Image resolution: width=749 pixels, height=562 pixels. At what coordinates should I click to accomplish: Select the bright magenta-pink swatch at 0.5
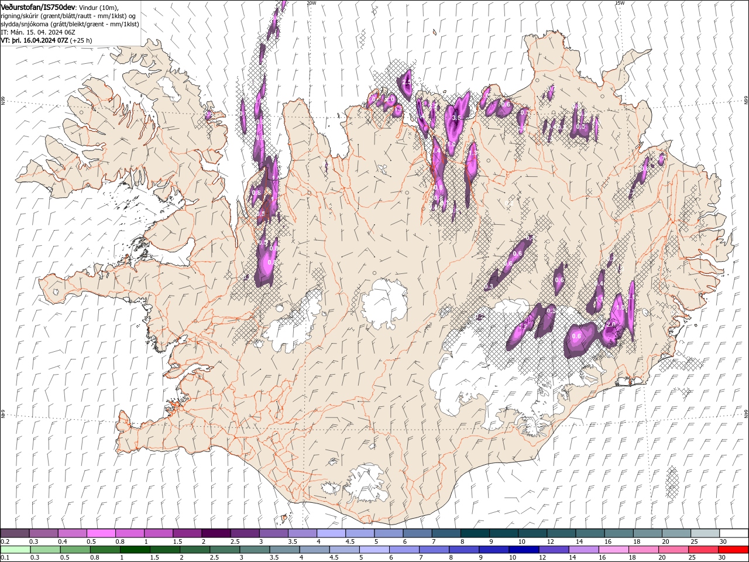[101, 533]
